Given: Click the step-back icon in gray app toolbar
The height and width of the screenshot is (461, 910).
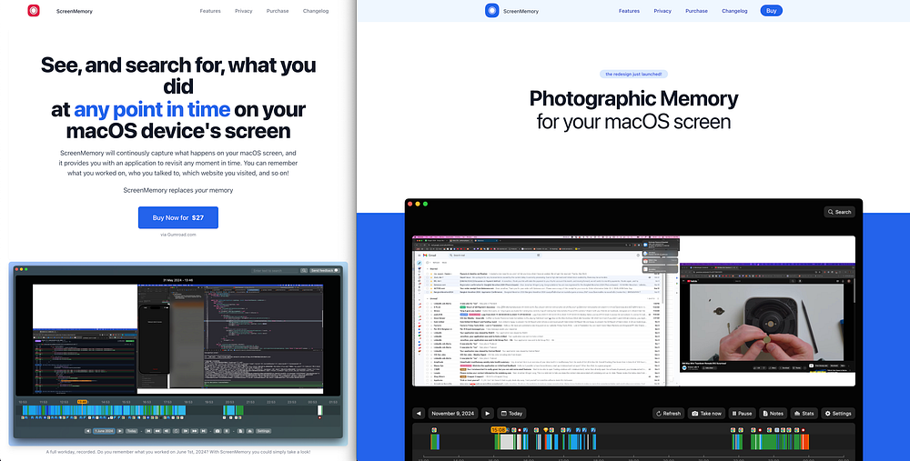Looking at the screenshot, I should pyautogui.click(x=167, y=431).
